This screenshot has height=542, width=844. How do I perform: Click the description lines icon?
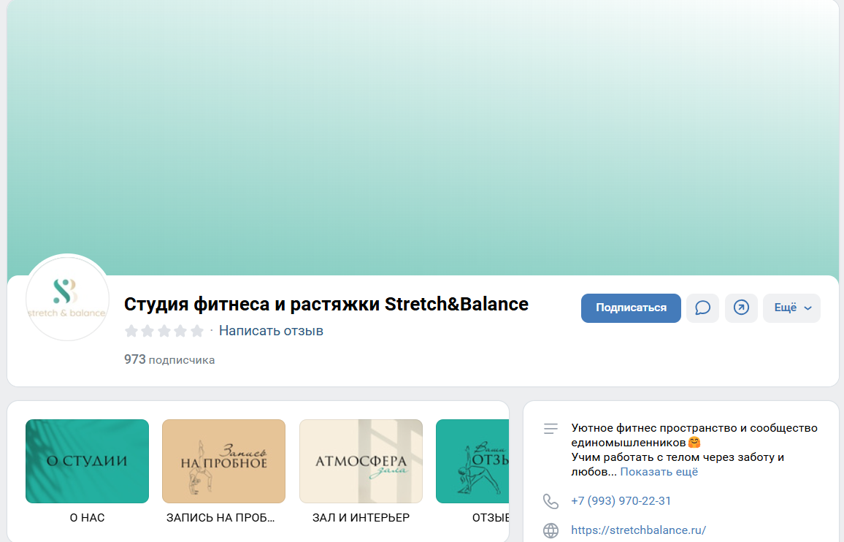[x=550, y=429]
